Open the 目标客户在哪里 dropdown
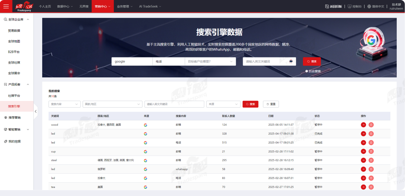405x196 pixels. tap(210, 61)
